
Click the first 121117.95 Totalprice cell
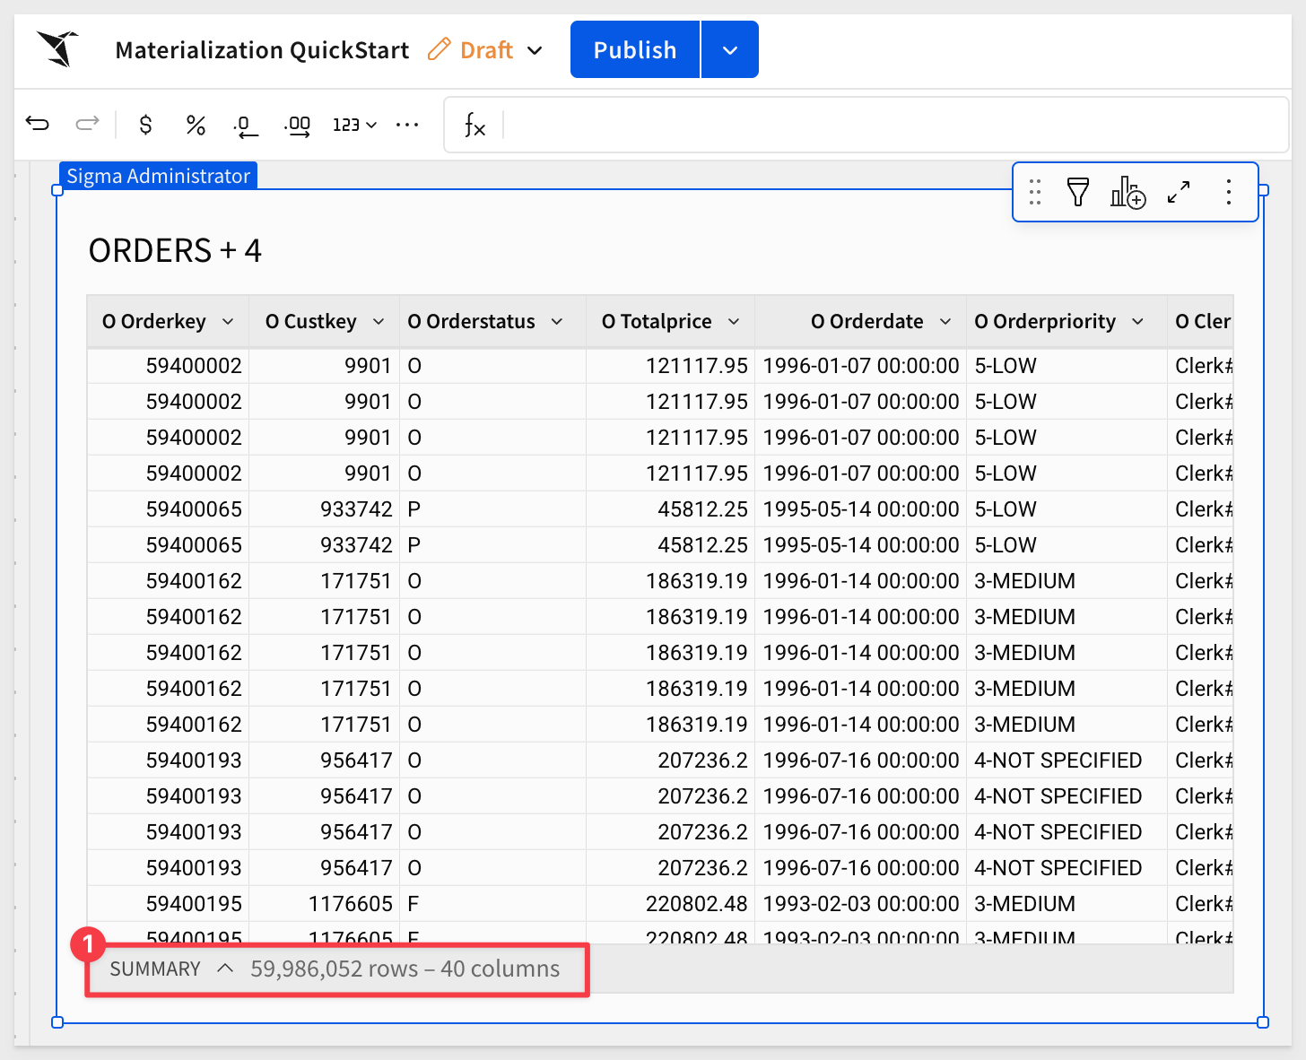[670, 366]
